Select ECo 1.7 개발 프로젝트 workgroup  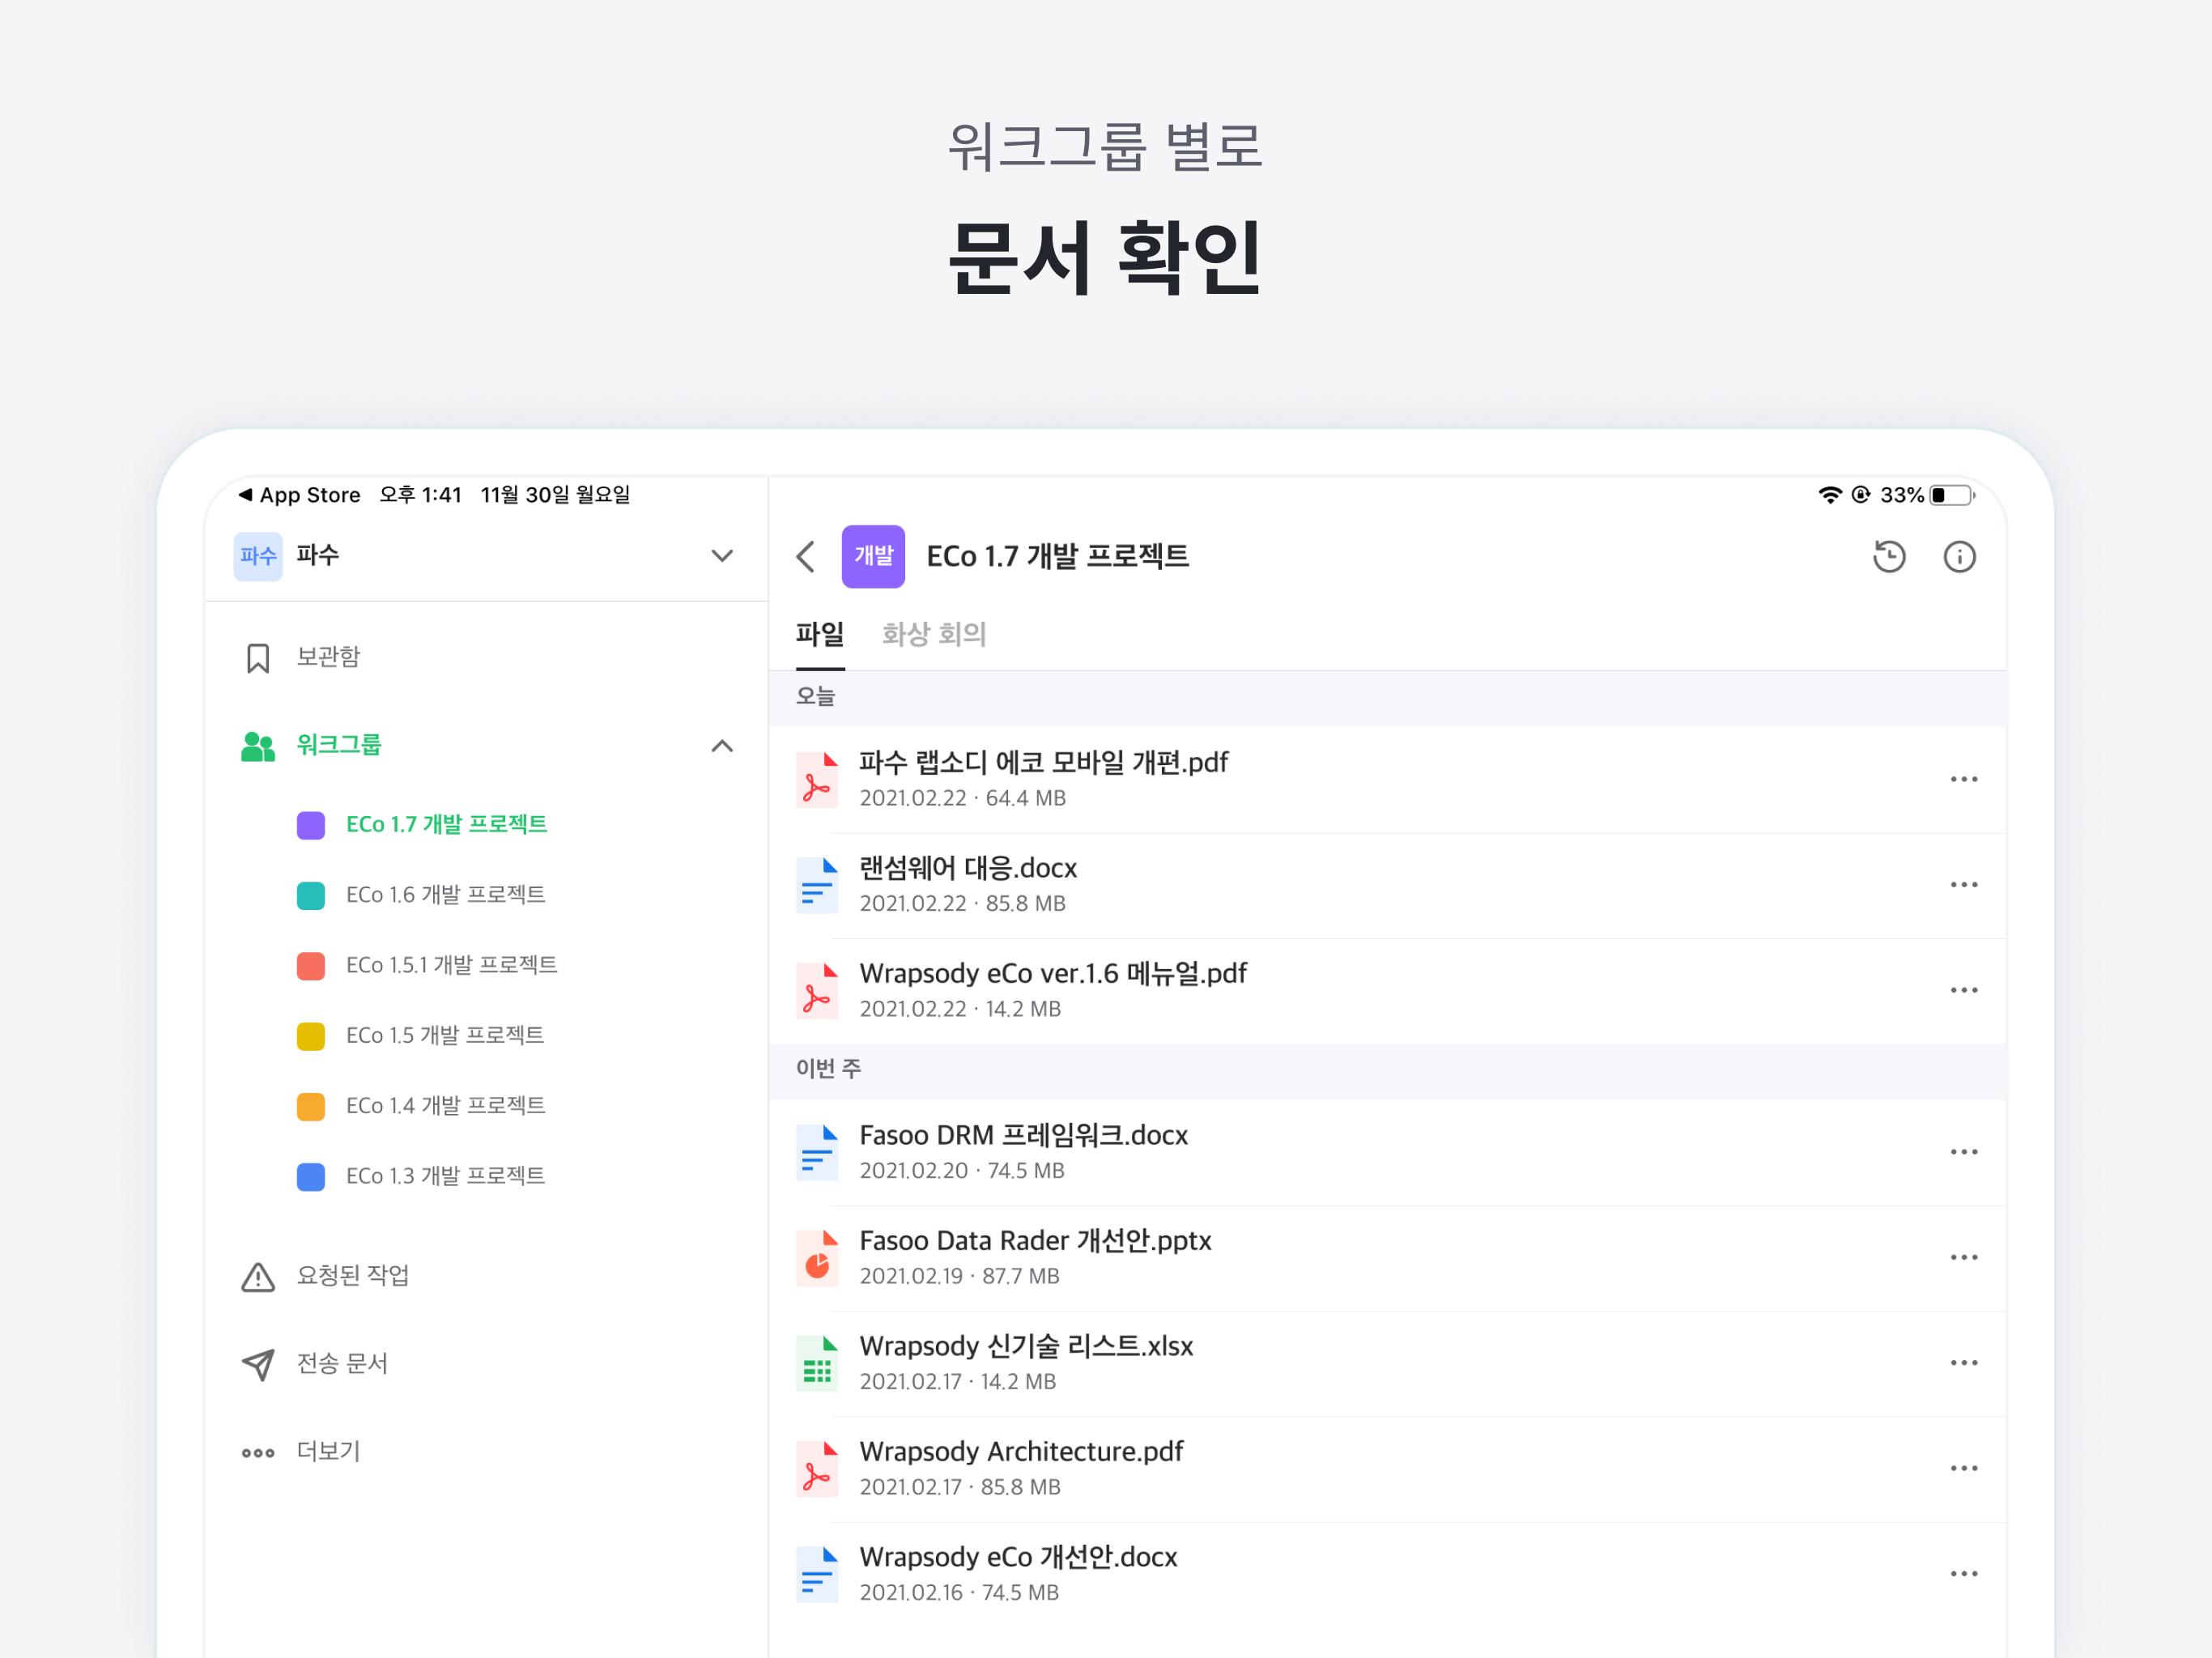tap(447, 825)
